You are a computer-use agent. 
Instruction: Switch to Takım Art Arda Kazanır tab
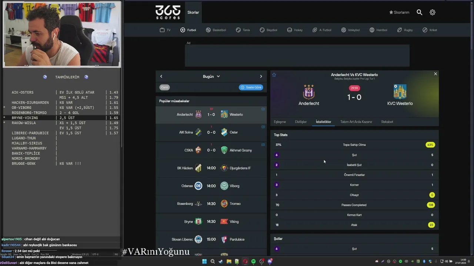(x=356, y=122)
